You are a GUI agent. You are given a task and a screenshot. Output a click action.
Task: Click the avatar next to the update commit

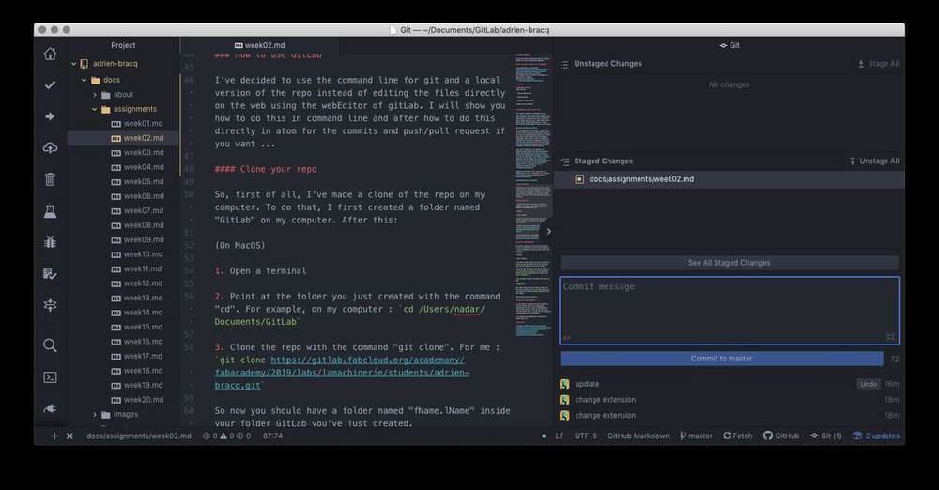[x=564, y=384]
